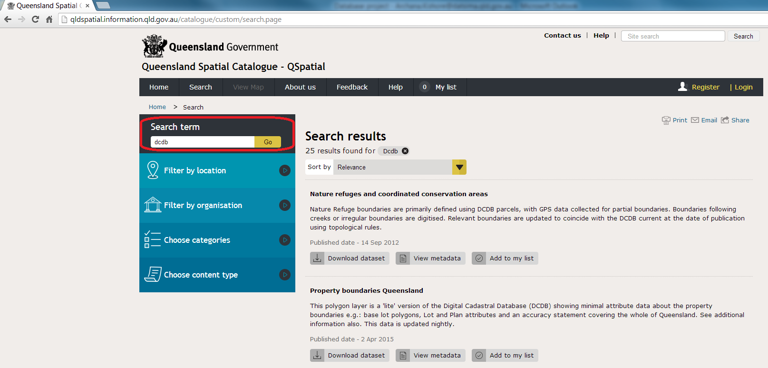
Task: Click "Published date - 14 Sep 2012" text
Action: coord(354,243)
